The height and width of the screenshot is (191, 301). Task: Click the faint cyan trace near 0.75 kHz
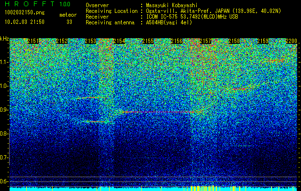tap(245, 146)
